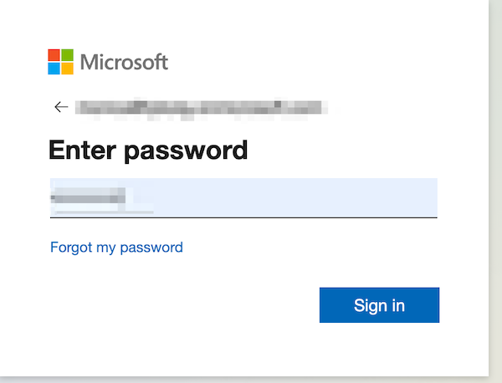Open the Forgot my password link

pos(116,247)
